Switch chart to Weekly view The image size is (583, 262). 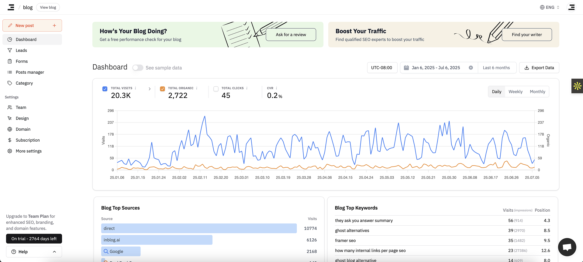click(516, 92)
